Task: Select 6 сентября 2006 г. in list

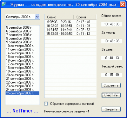Action: (x=23, y=31)
